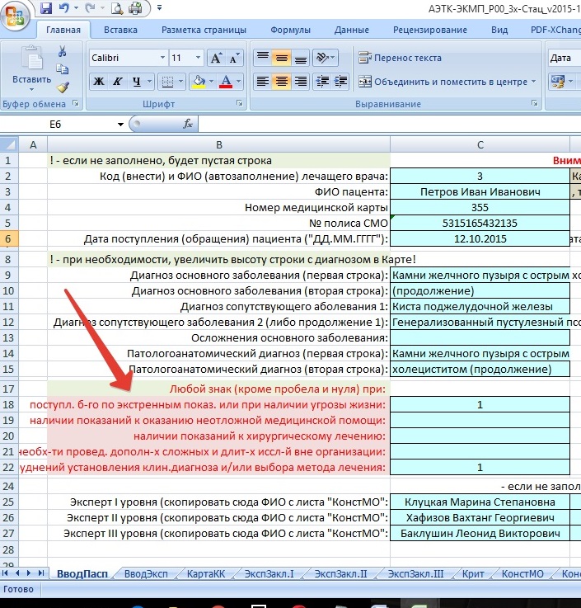Click Перенос текста wrap text button
581x608 pixels.
pyautogui.click(x=400, y=58)
